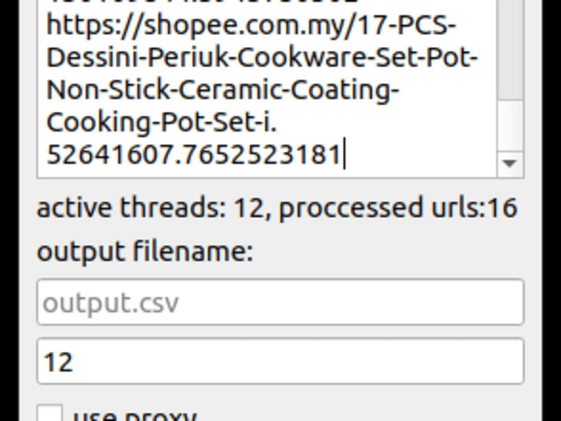Click the empty checkbox next to use proxy
This screenshot has width=561, height=421.
(49, 413)
